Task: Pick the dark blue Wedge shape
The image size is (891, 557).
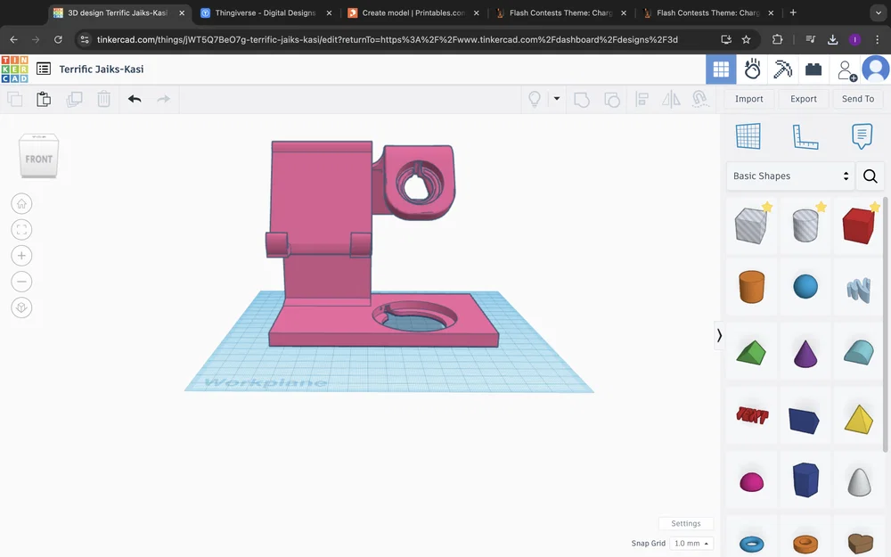Action: [804, 421]
